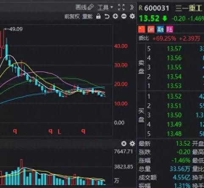204x188 pixels.
Task: Select sell level 2 price 13.54
Action: [174, 77]
